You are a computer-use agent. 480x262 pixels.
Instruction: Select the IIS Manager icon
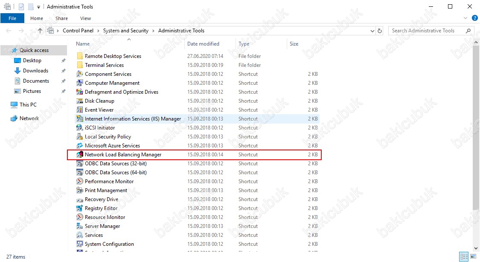point(80,118)
